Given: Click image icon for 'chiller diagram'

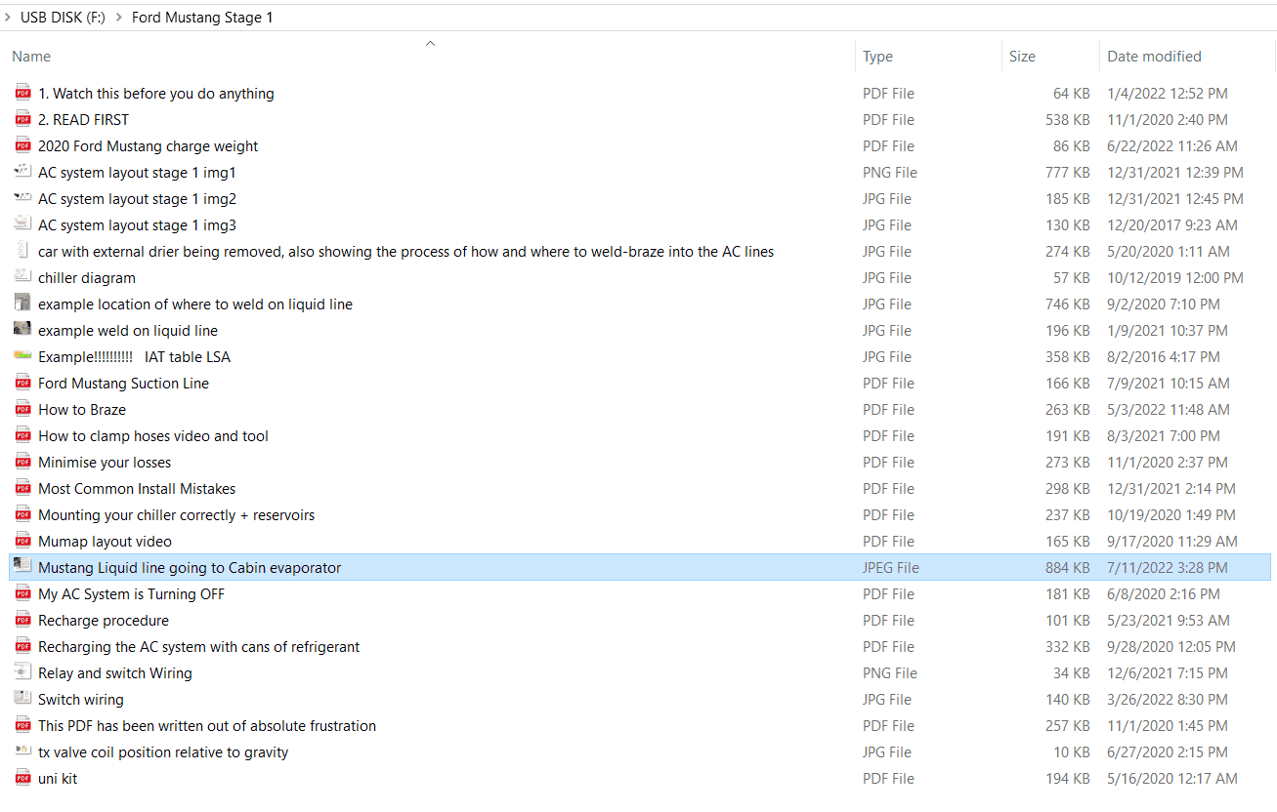Looking at the screenshot, I should point(22,277).
